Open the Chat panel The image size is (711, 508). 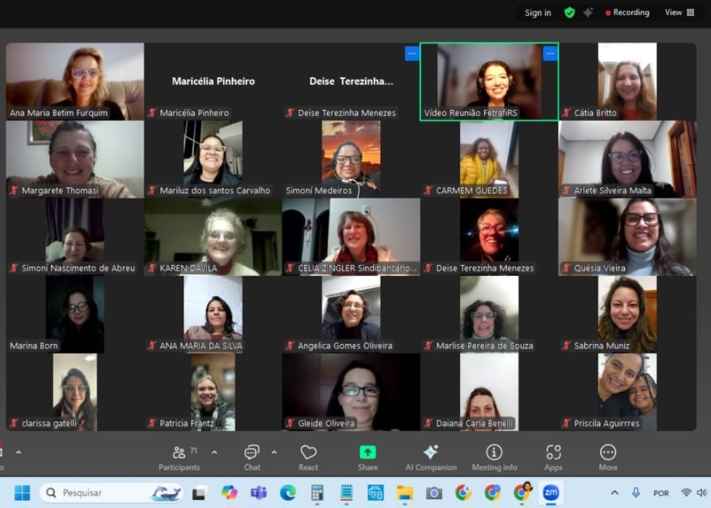[x=252, y=457]
